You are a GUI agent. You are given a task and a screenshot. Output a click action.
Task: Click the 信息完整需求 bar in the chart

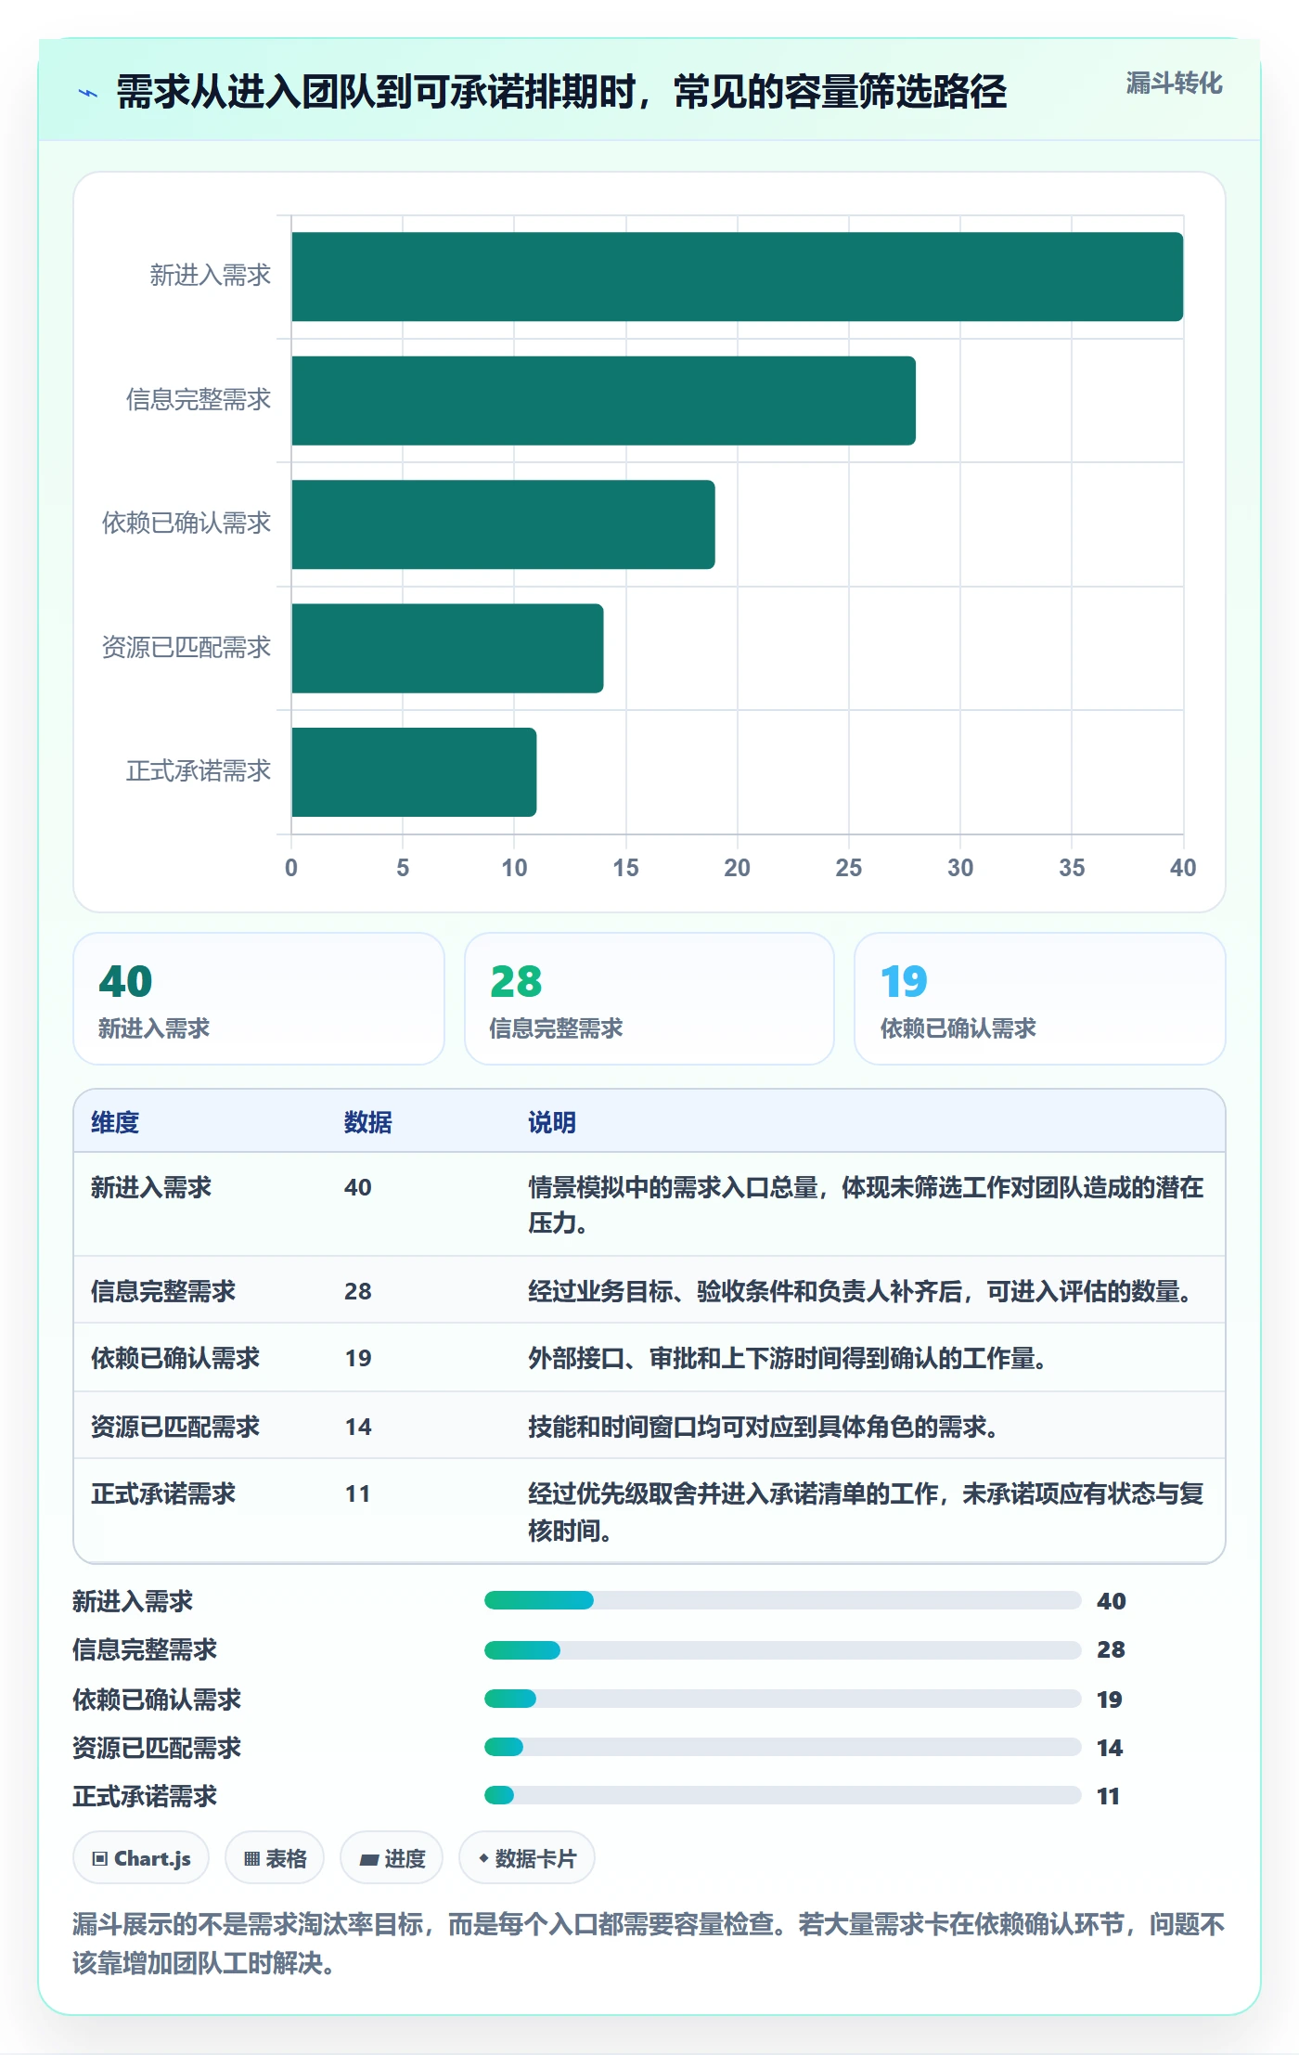[x=604, y=401]
